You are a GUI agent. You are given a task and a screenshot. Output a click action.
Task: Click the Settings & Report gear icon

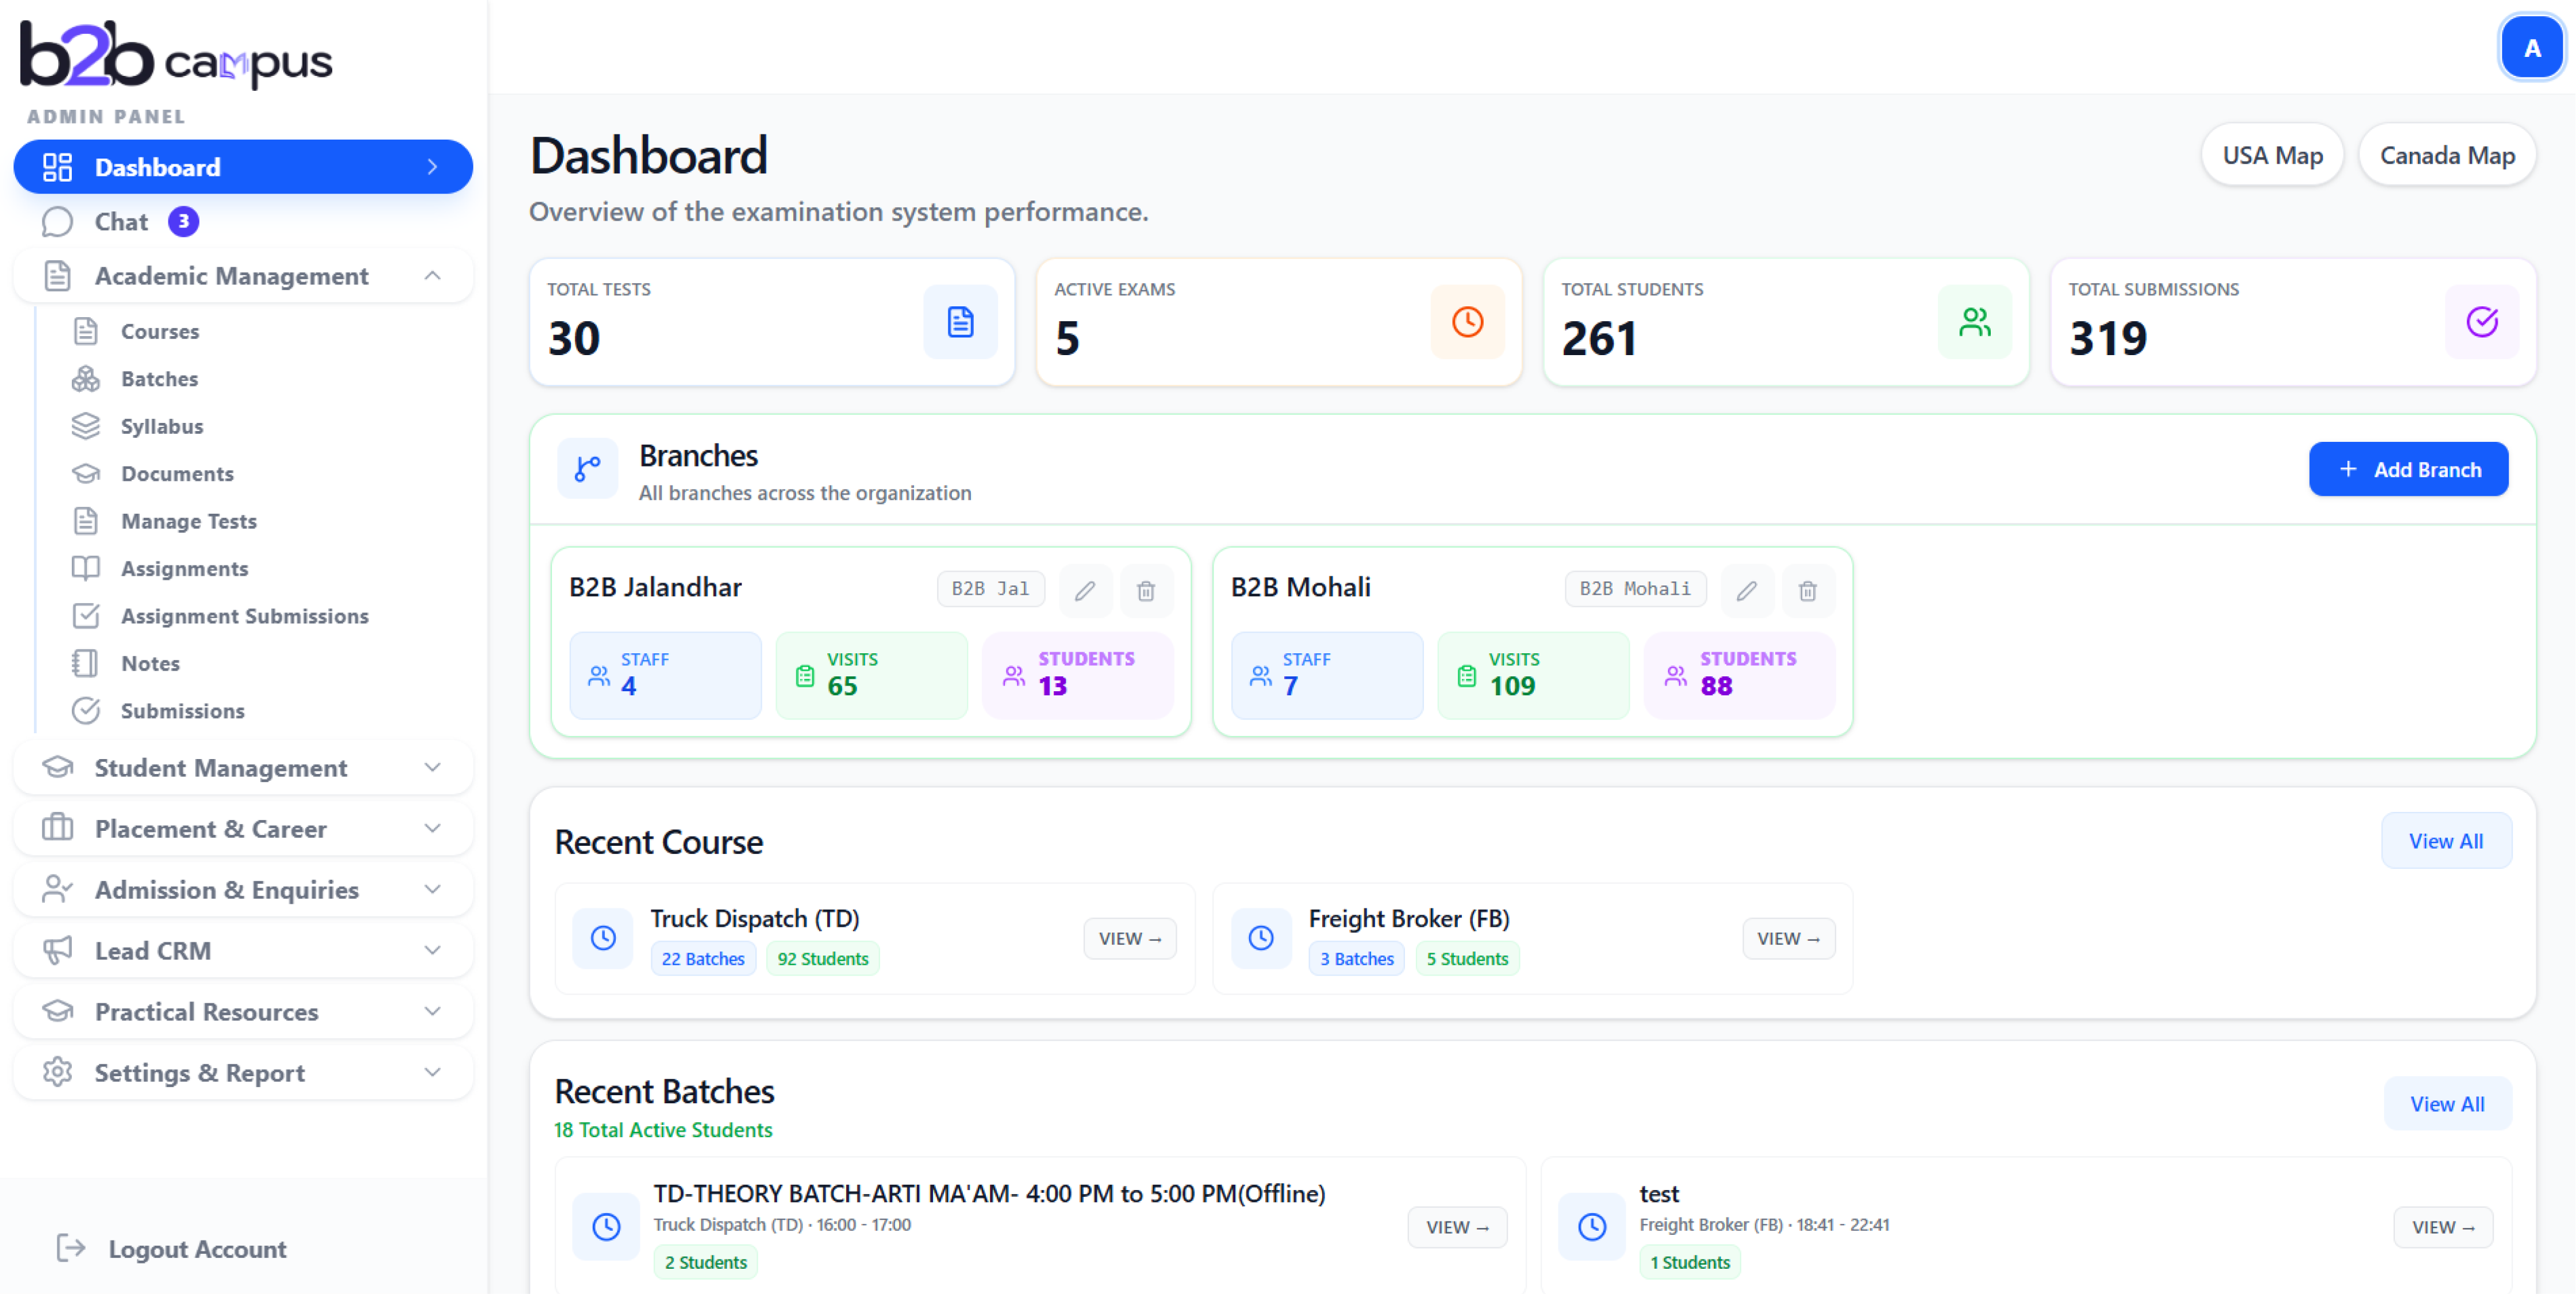(57, 1071)
